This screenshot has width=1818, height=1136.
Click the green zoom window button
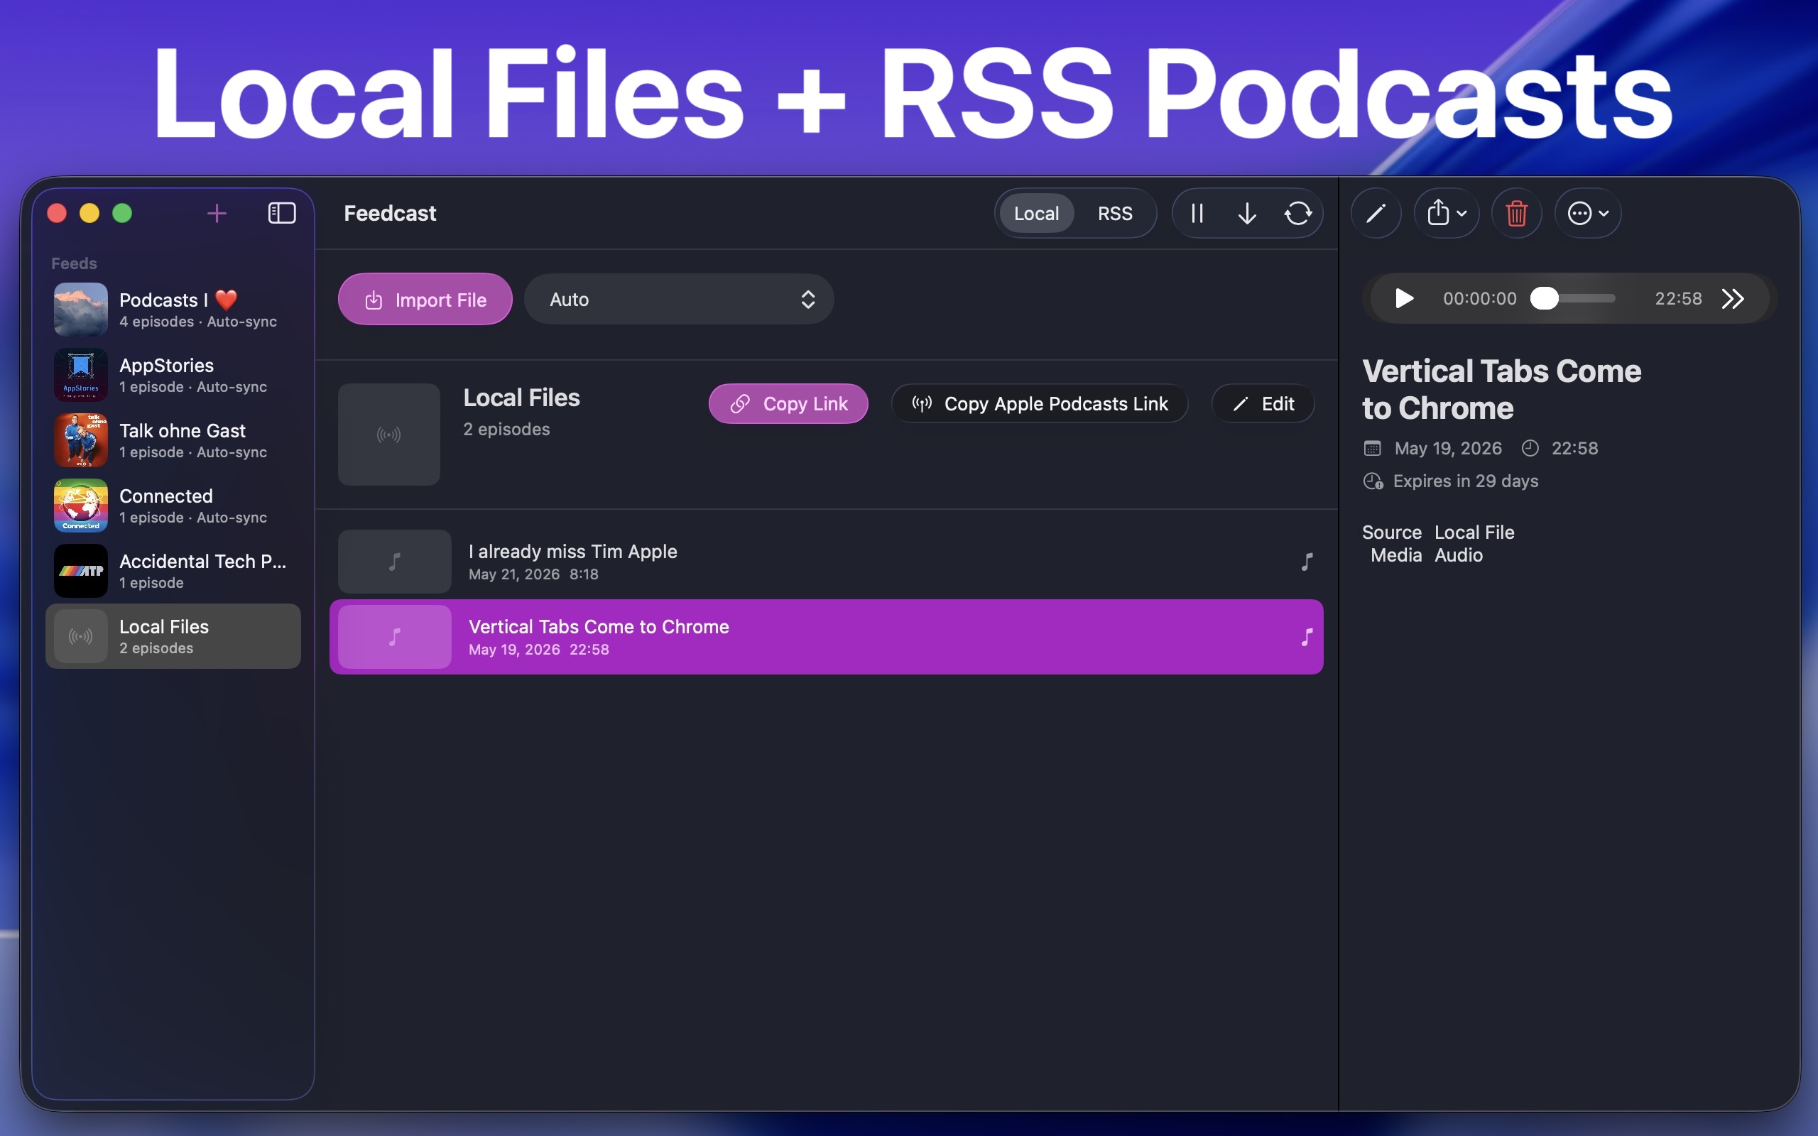(121, 214)
